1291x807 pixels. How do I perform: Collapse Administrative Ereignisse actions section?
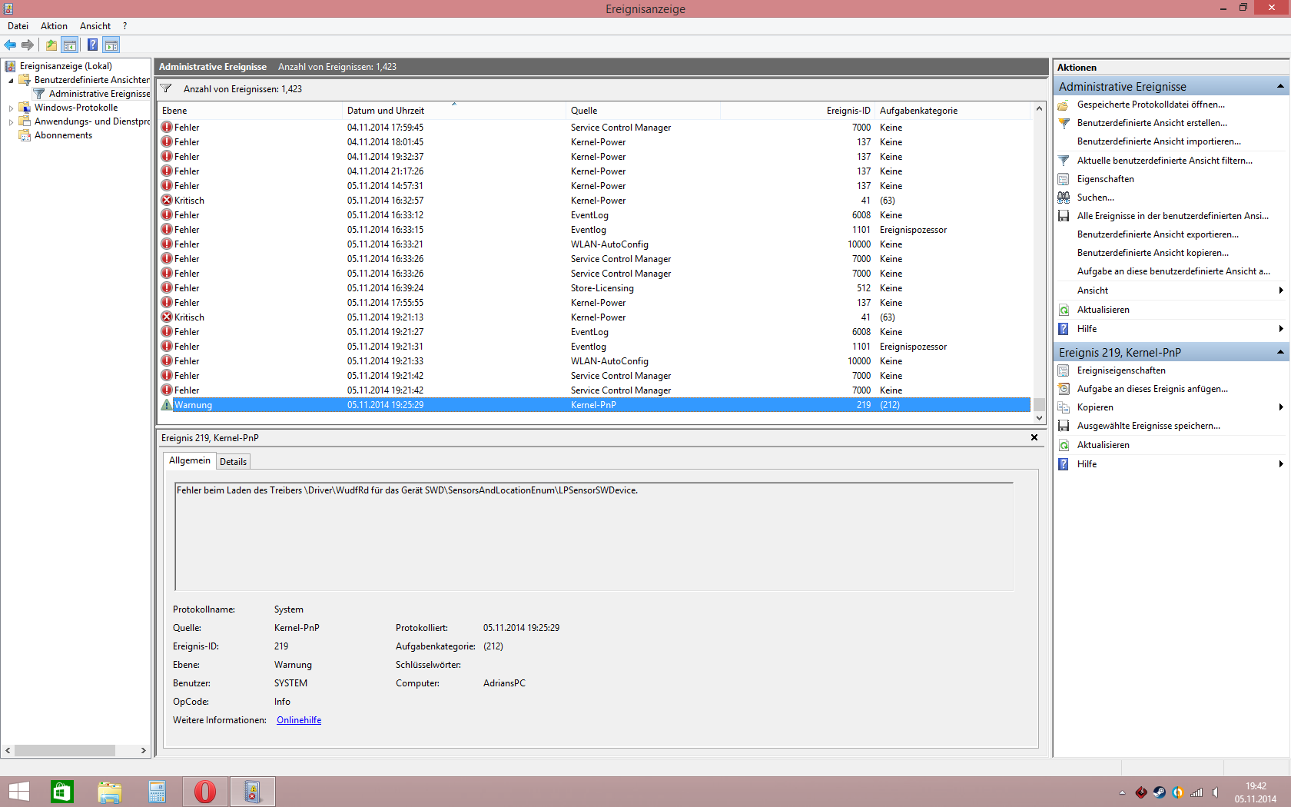1280,86
